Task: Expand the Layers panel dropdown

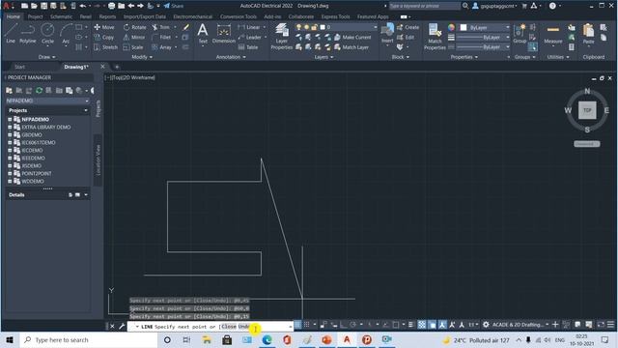Action: point(323,57)
